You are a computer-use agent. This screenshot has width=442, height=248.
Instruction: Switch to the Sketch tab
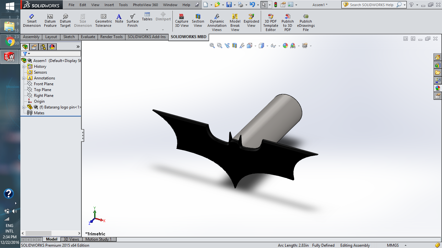click(69, 37)
